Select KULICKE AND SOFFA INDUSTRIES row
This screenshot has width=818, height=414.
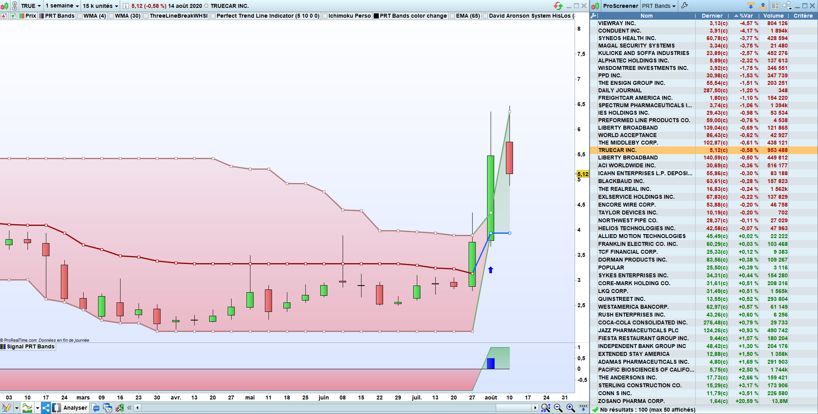[704, 53]
